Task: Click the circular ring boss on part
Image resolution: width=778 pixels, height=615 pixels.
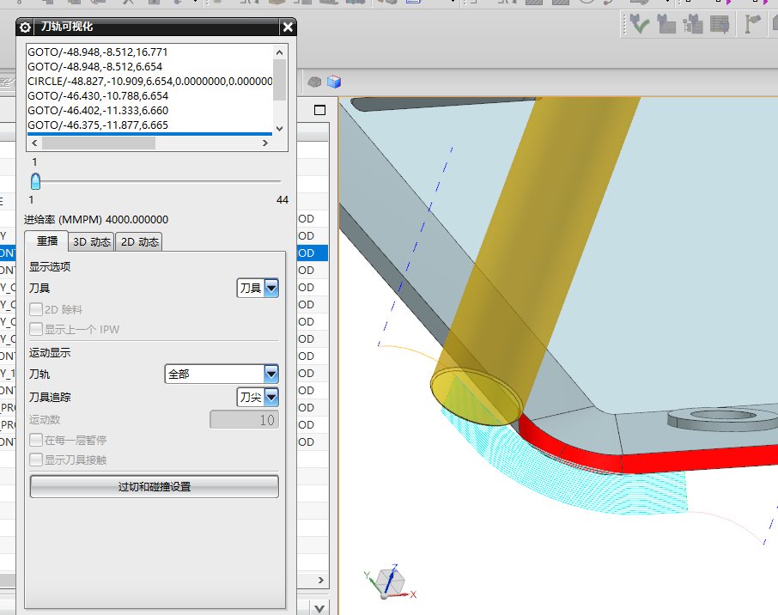Action: pyautogui.click(x=722, y=418)
